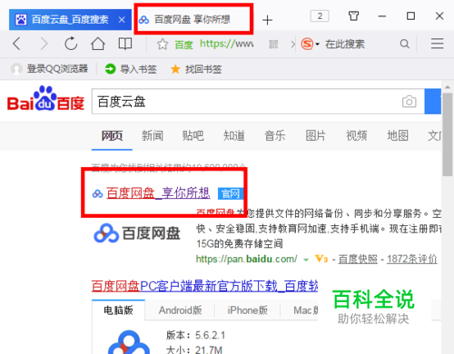The image size is (454, 354).
Task: Select the 新闻 search tab
Action: (x=153, y=135)
